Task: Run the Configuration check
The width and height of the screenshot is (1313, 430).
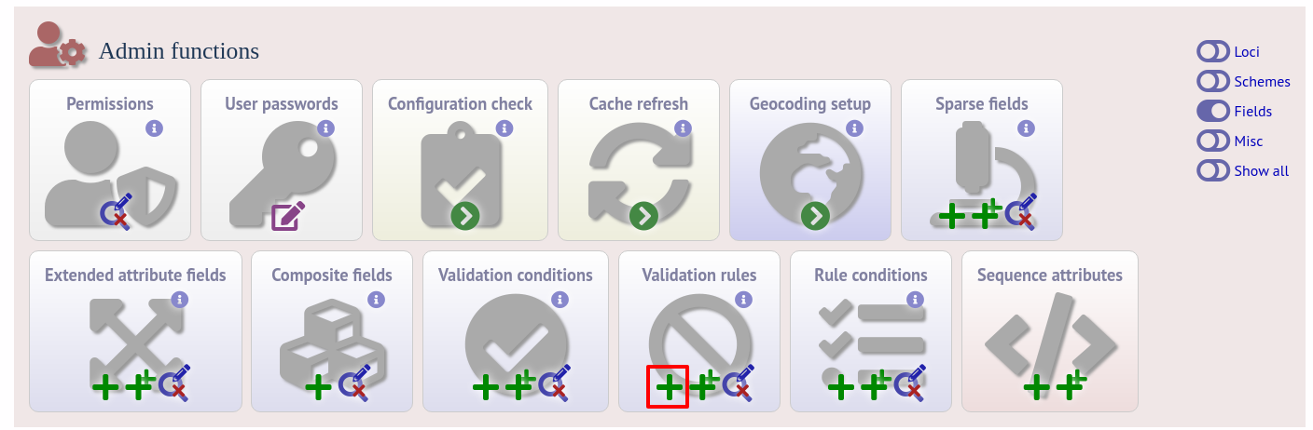Action: click(x=465, y=216)
